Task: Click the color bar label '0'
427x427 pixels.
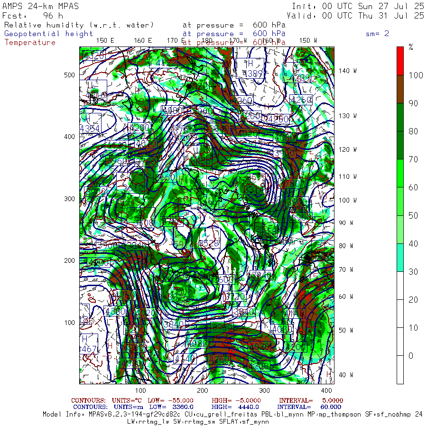Action: [411, 356]
